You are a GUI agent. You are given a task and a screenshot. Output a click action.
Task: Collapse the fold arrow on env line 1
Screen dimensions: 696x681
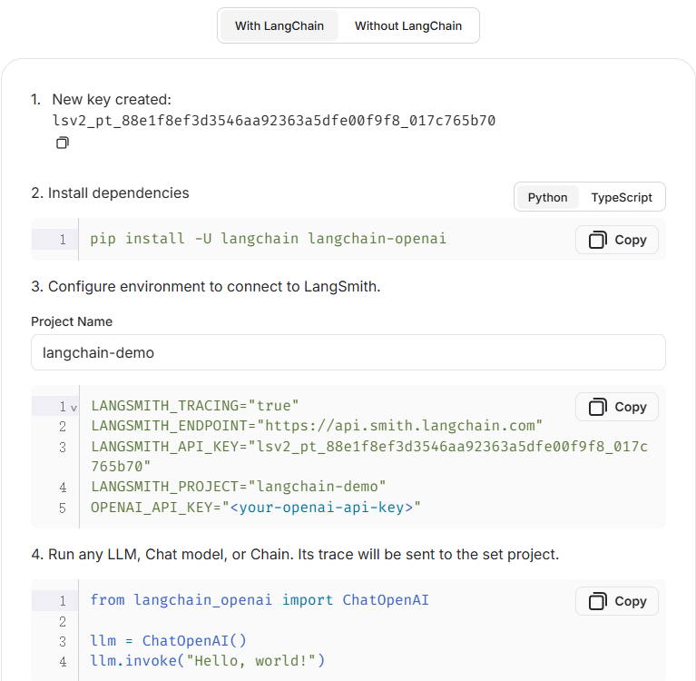tap(74, 408)
